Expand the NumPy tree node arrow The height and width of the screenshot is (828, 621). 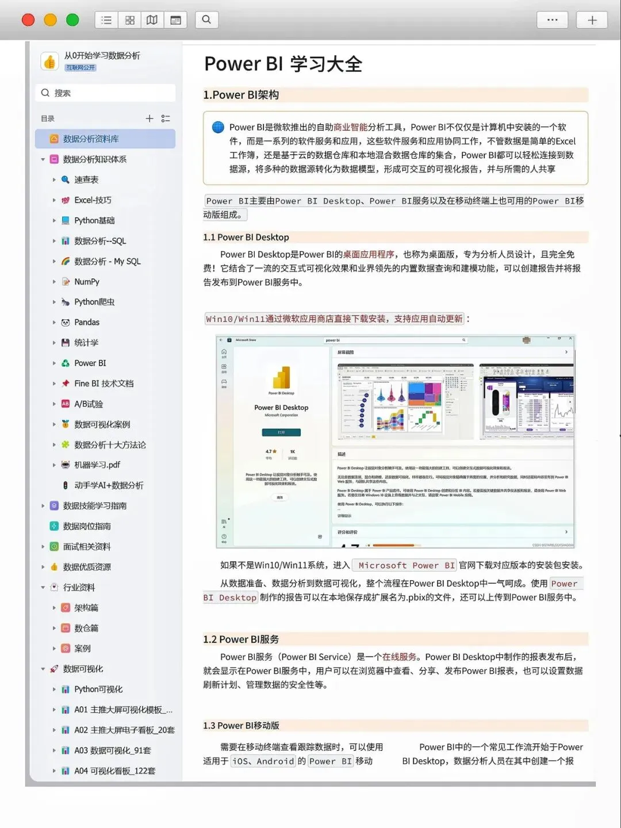(54, 282)
